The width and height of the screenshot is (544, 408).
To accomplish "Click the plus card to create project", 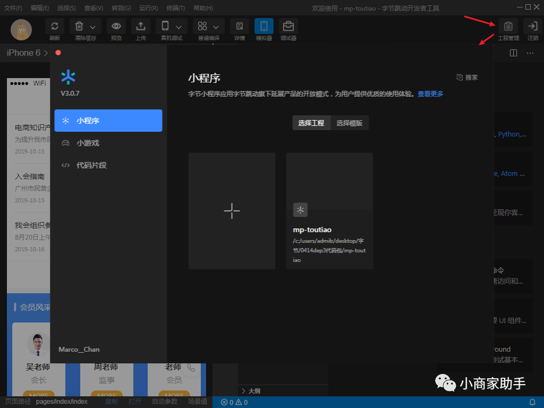I will pos(232,210).
